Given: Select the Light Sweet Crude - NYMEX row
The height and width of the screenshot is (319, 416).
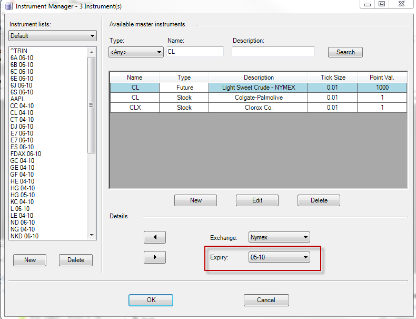Looking at the screenshot, I should point(259,88).
